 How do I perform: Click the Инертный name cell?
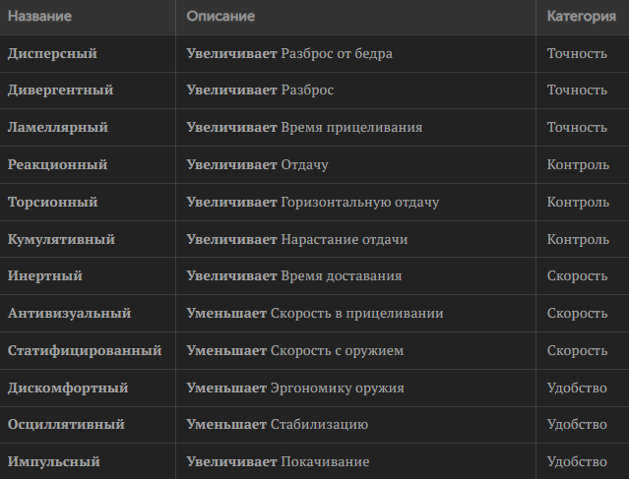pos(44,276)
